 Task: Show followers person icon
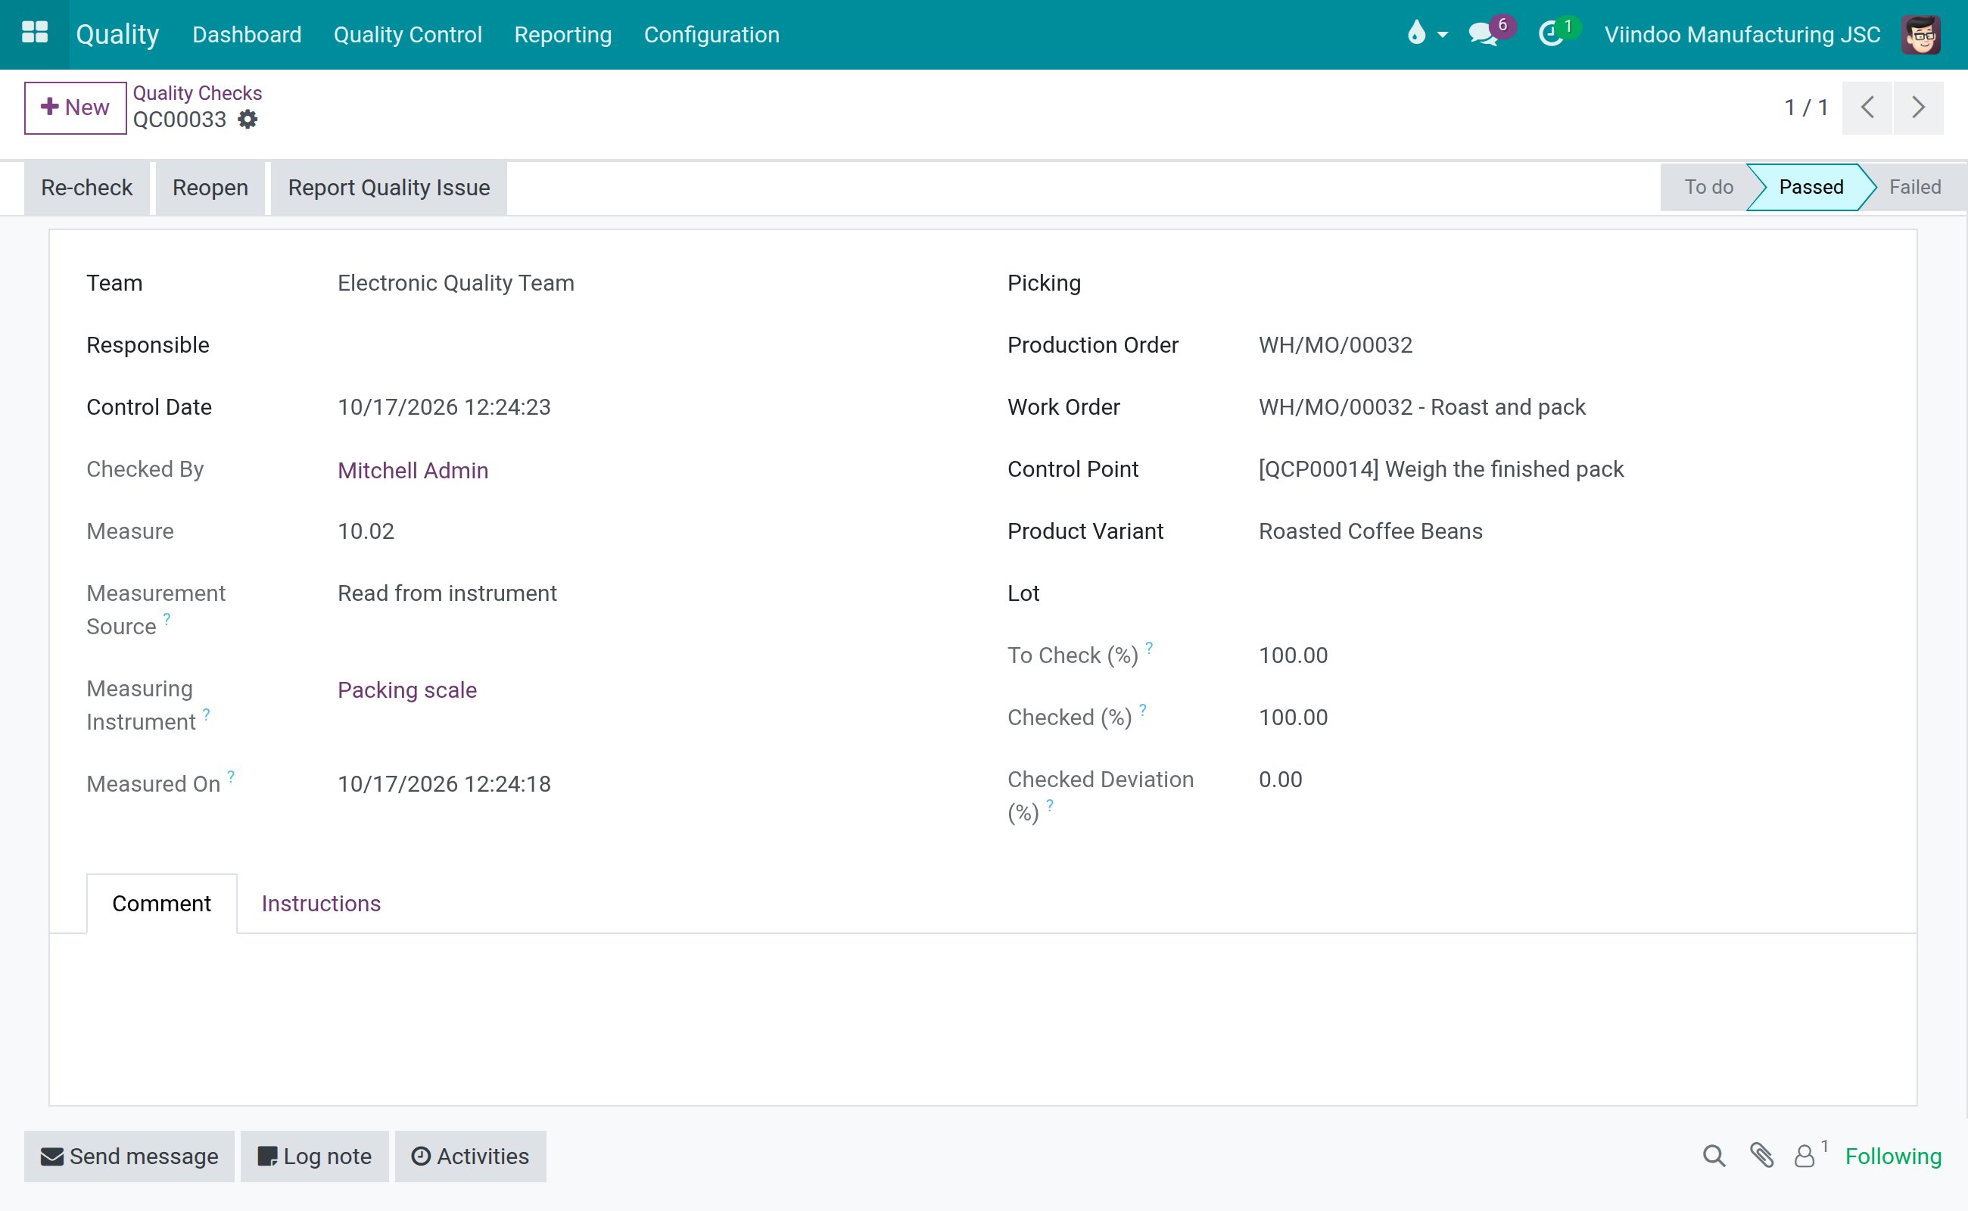1805,1156
